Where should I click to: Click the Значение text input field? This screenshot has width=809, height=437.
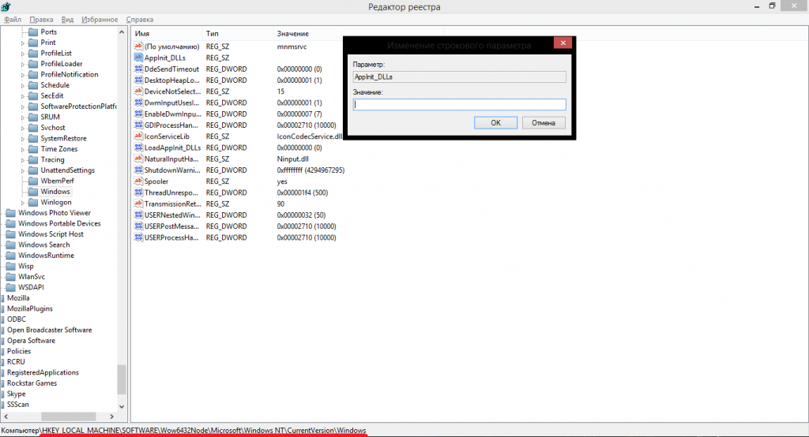(459, 104)
